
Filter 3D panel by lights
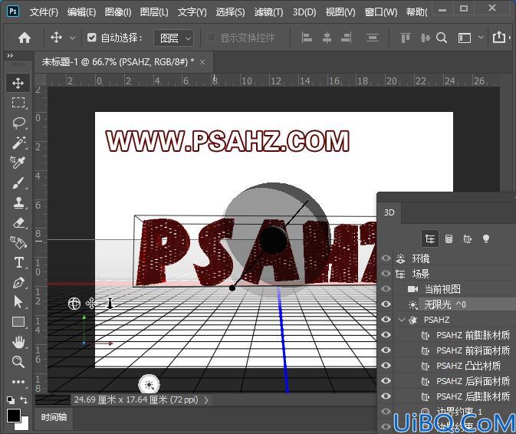(x=486, y=238)
